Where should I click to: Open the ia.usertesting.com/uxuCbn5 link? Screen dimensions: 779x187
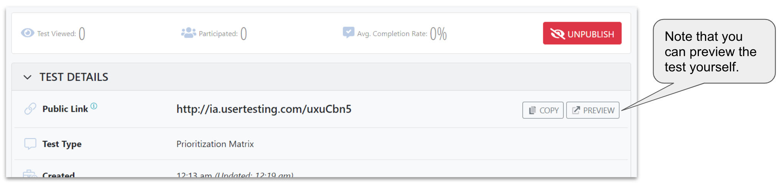click(264, 109)
